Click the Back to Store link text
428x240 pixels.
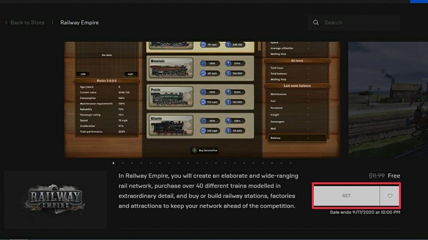pos(27,22)
